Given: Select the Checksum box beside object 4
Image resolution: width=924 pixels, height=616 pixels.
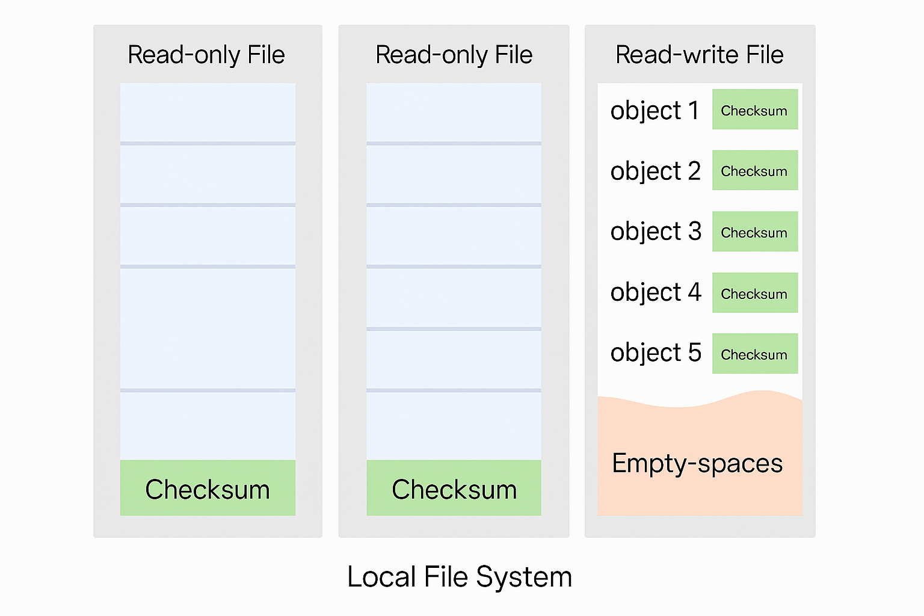Looking at the screenshot, I should [x=754, y=293].
